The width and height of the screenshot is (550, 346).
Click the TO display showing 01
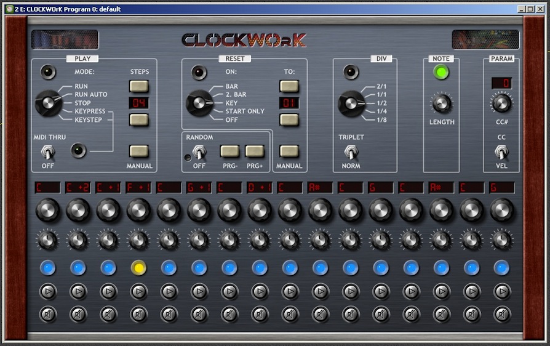pyautogui.click(x=289, y=103)
